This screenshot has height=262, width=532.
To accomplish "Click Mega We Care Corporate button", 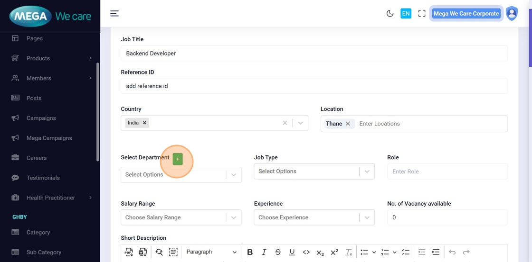I will (466, 14).
